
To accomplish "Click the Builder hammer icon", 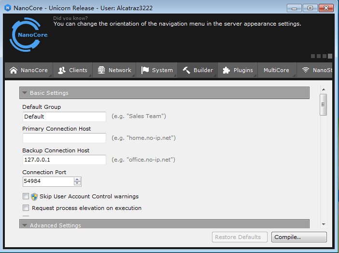I will tap(186, 70).
